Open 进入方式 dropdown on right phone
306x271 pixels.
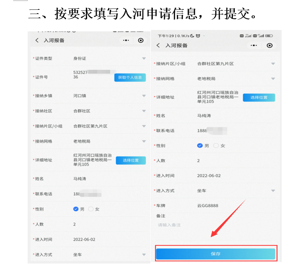pos(273,190)
